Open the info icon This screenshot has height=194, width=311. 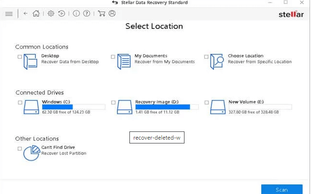pyautogui.click(x=76, y=13)
